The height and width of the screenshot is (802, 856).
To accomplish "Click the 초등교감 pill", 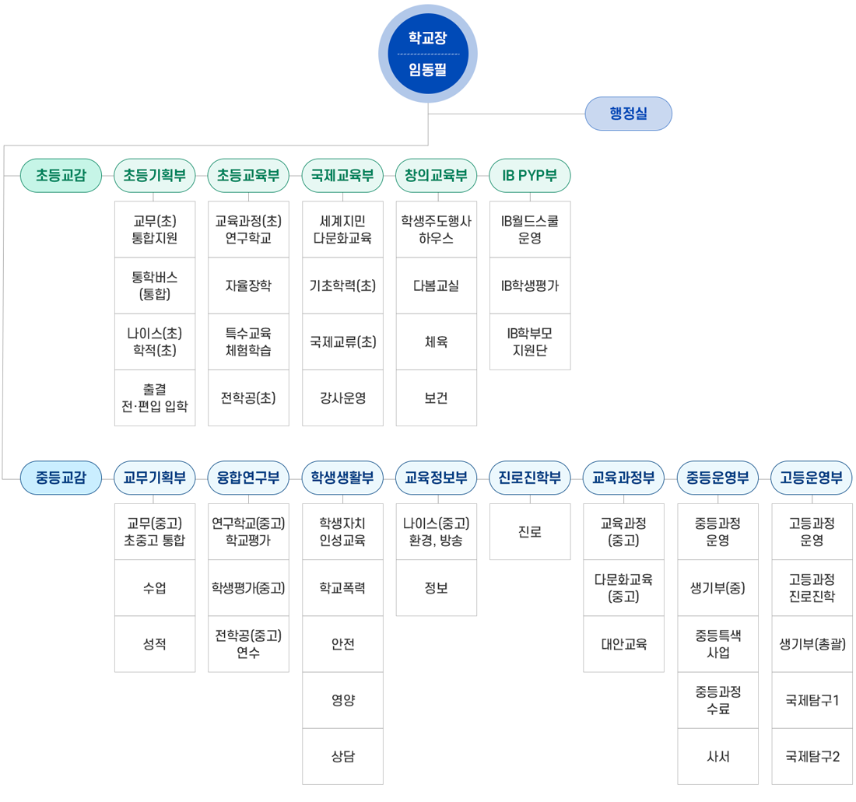I will 61,176.
